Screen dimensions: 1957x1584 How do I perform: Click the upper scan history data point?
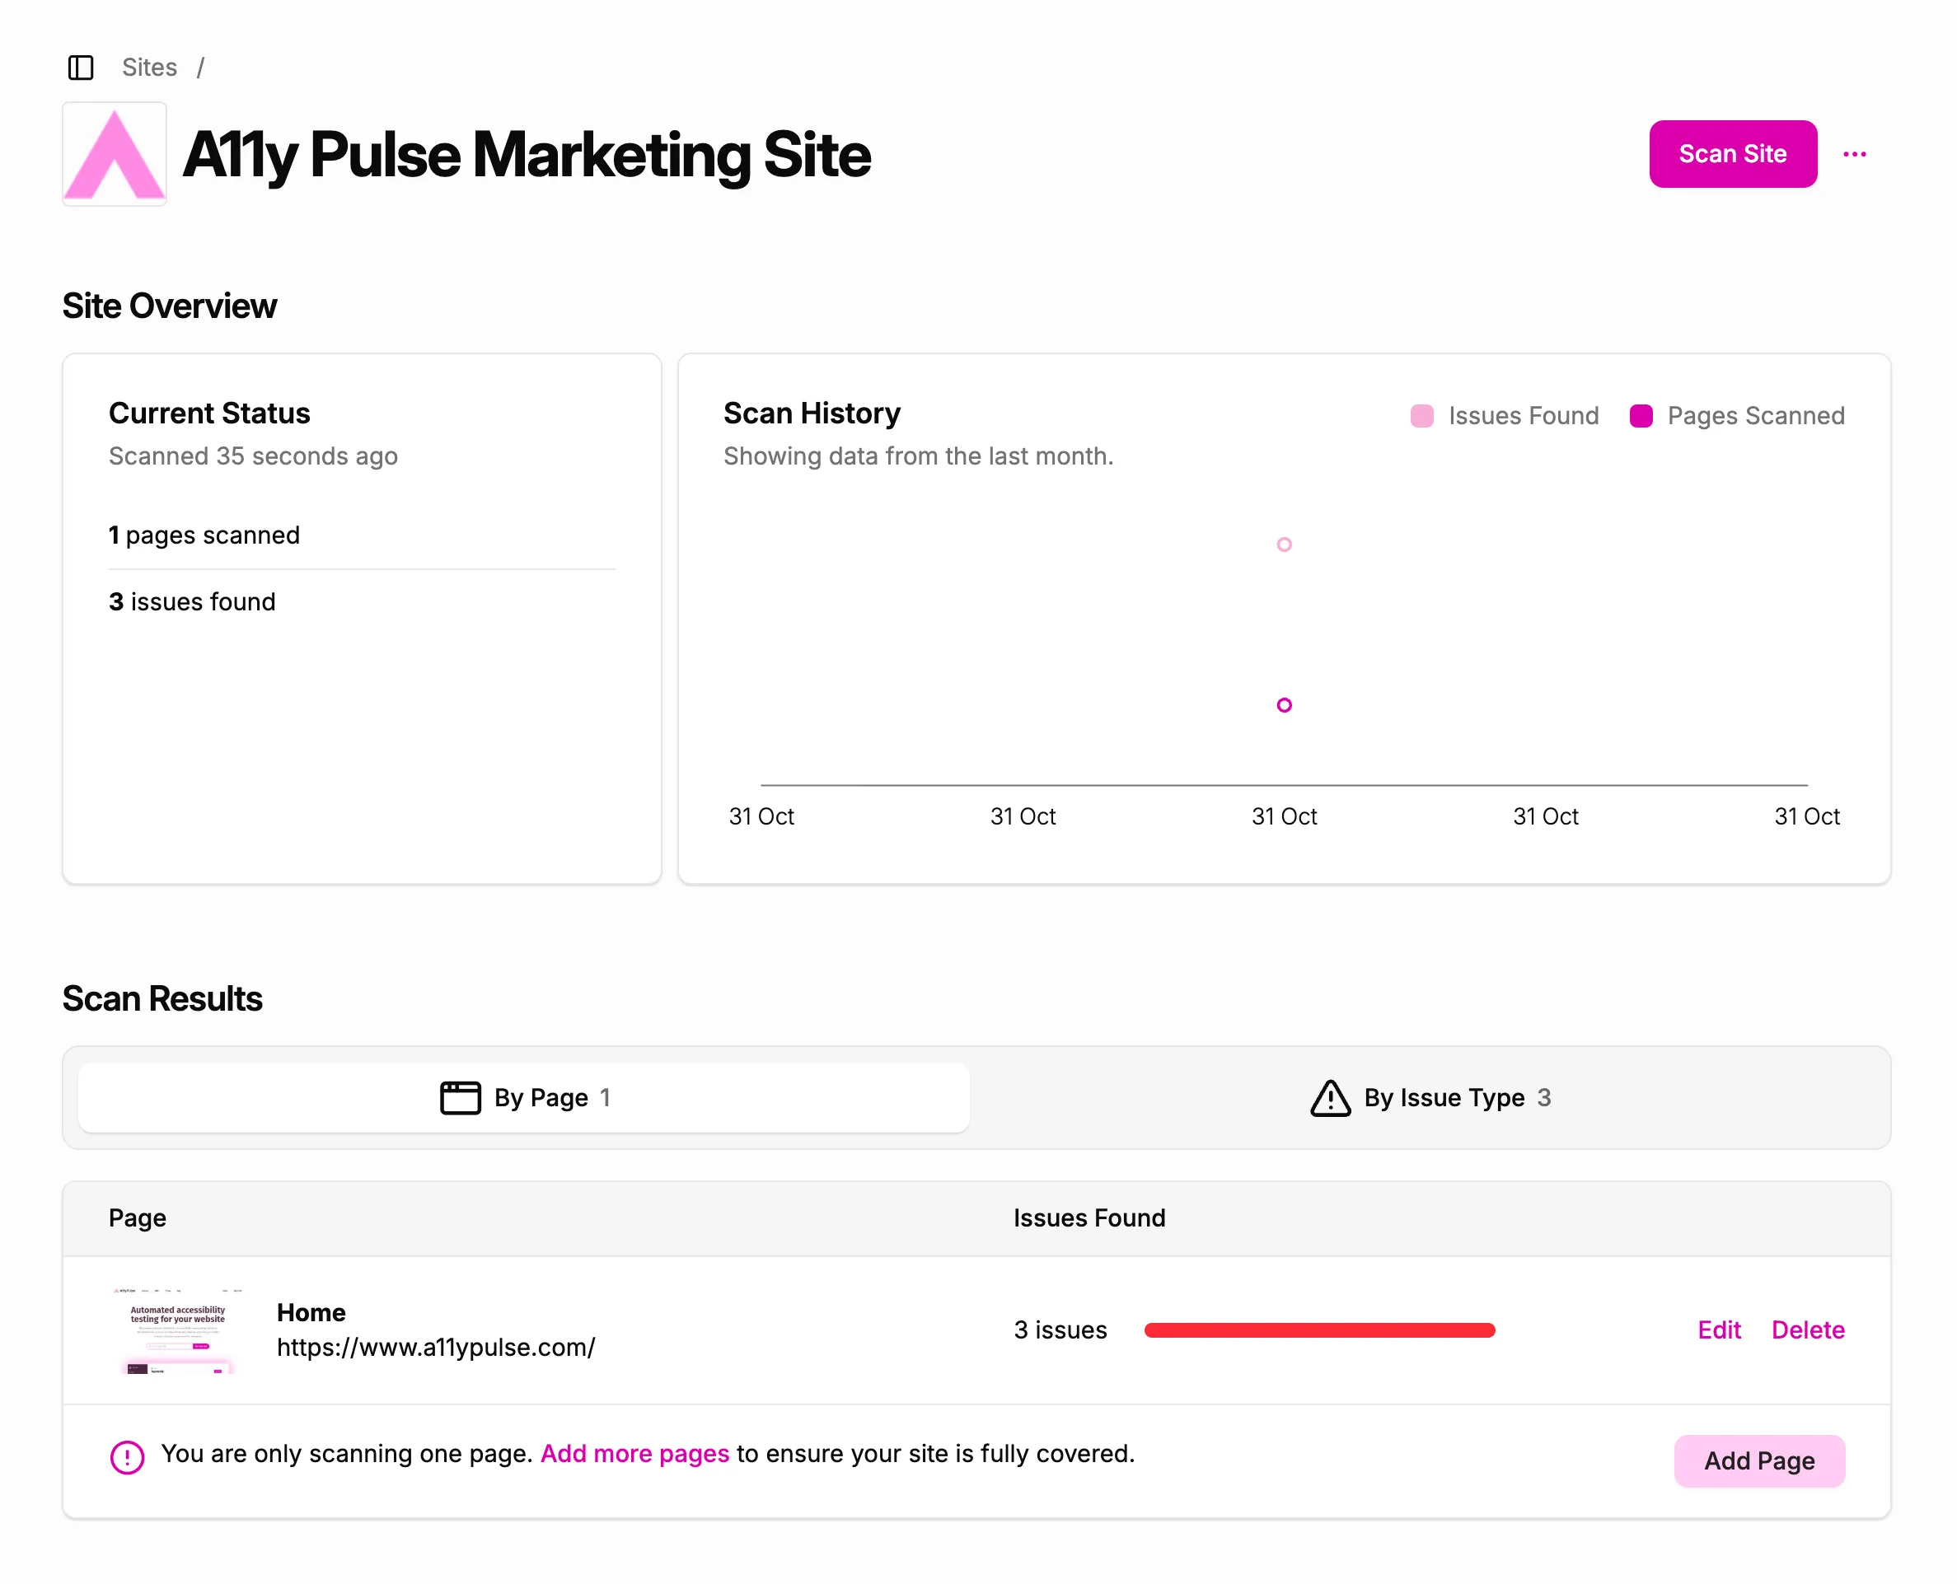1285,544
